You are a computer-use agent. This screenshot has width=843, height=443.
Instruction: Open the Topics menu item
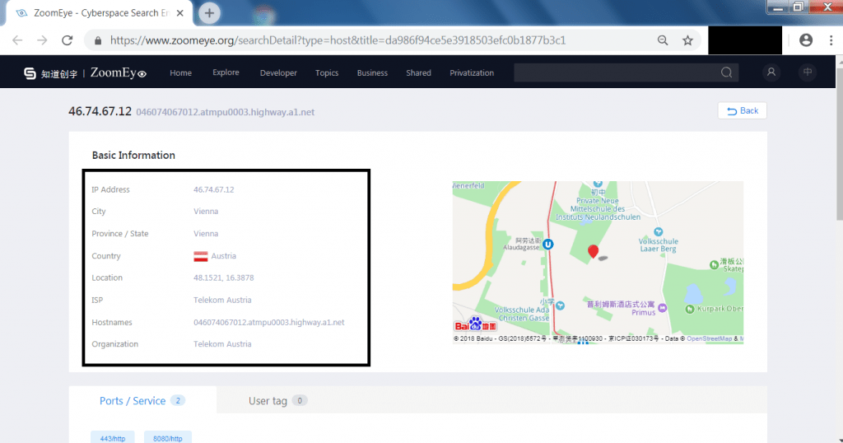pos(327,72)
